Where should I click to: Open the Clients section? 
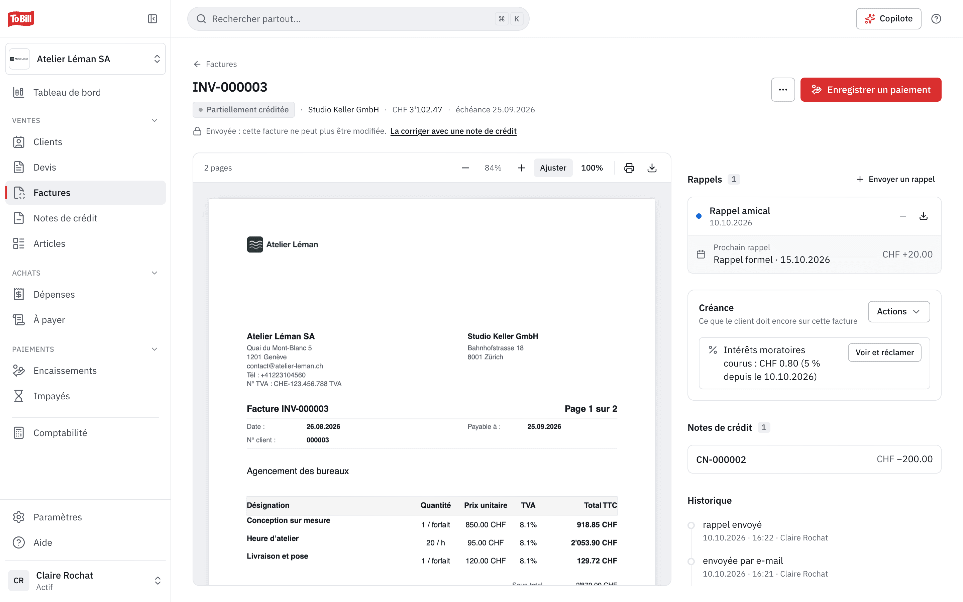(86, 142)
